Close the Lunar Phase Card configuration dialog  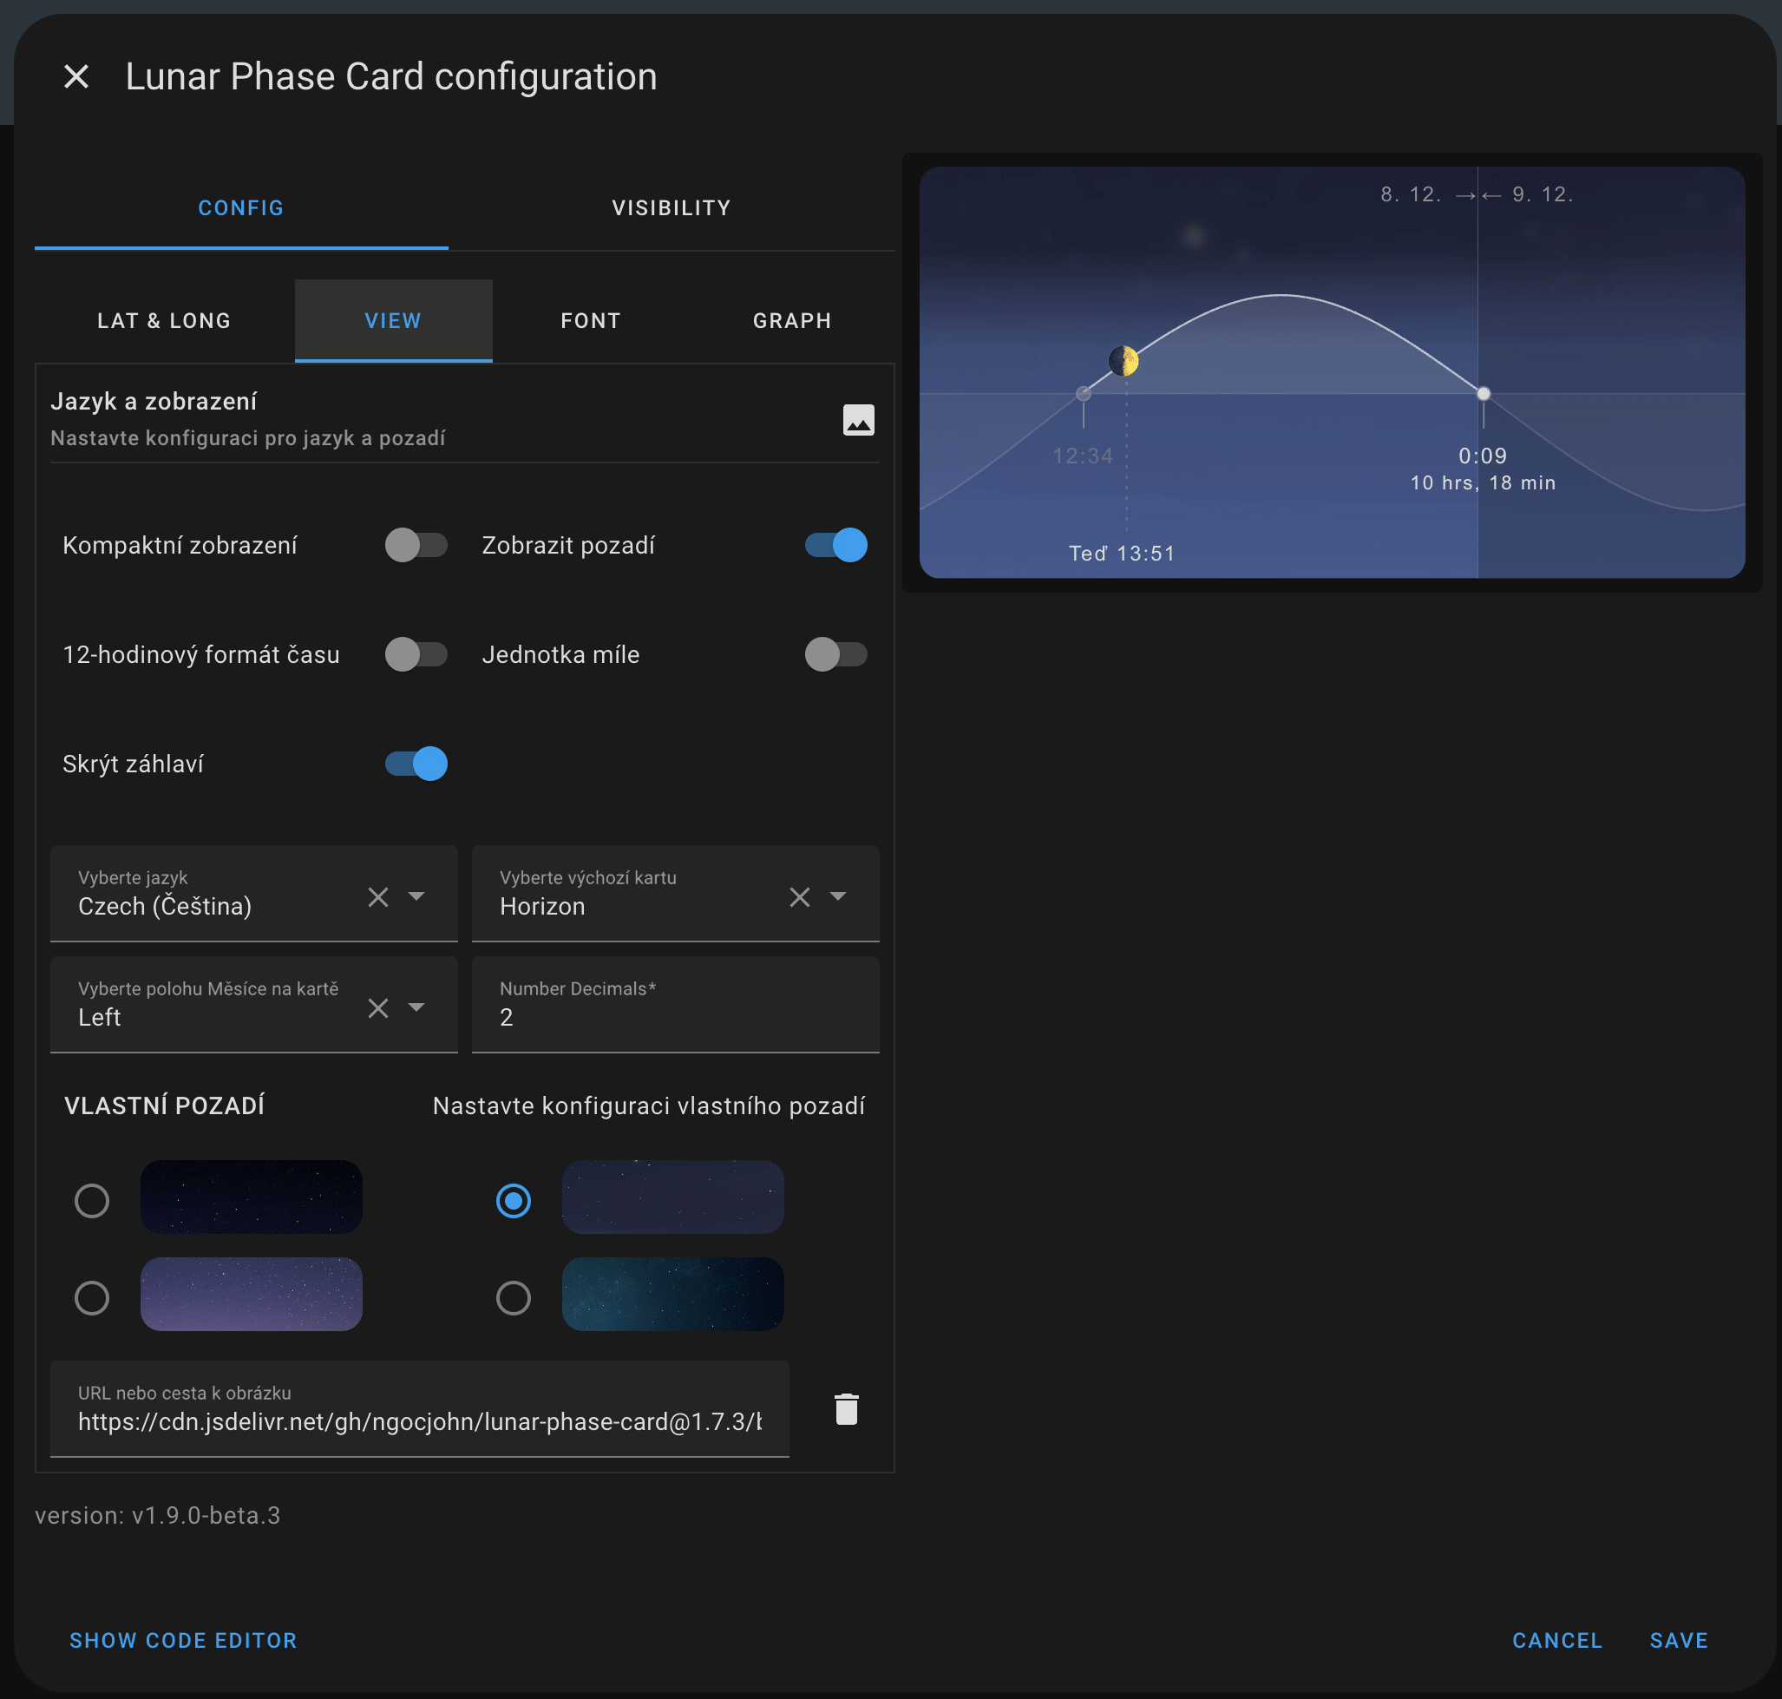coord(76,77)
